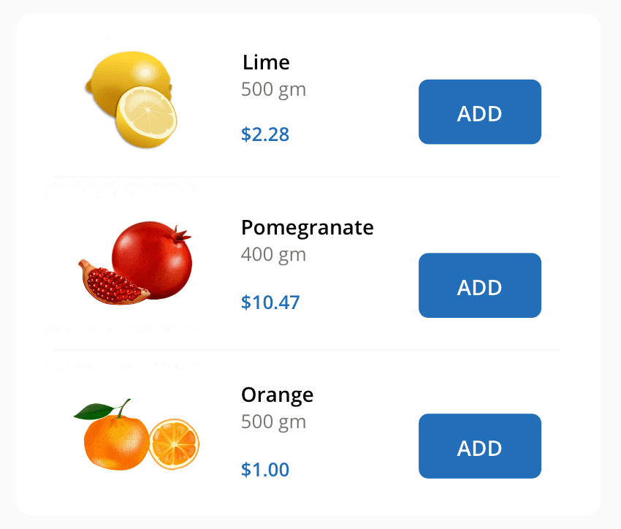This screenshot has width=621, height=529.
Task: Click the $1.00 price label
Action: (x=265, y=470)
